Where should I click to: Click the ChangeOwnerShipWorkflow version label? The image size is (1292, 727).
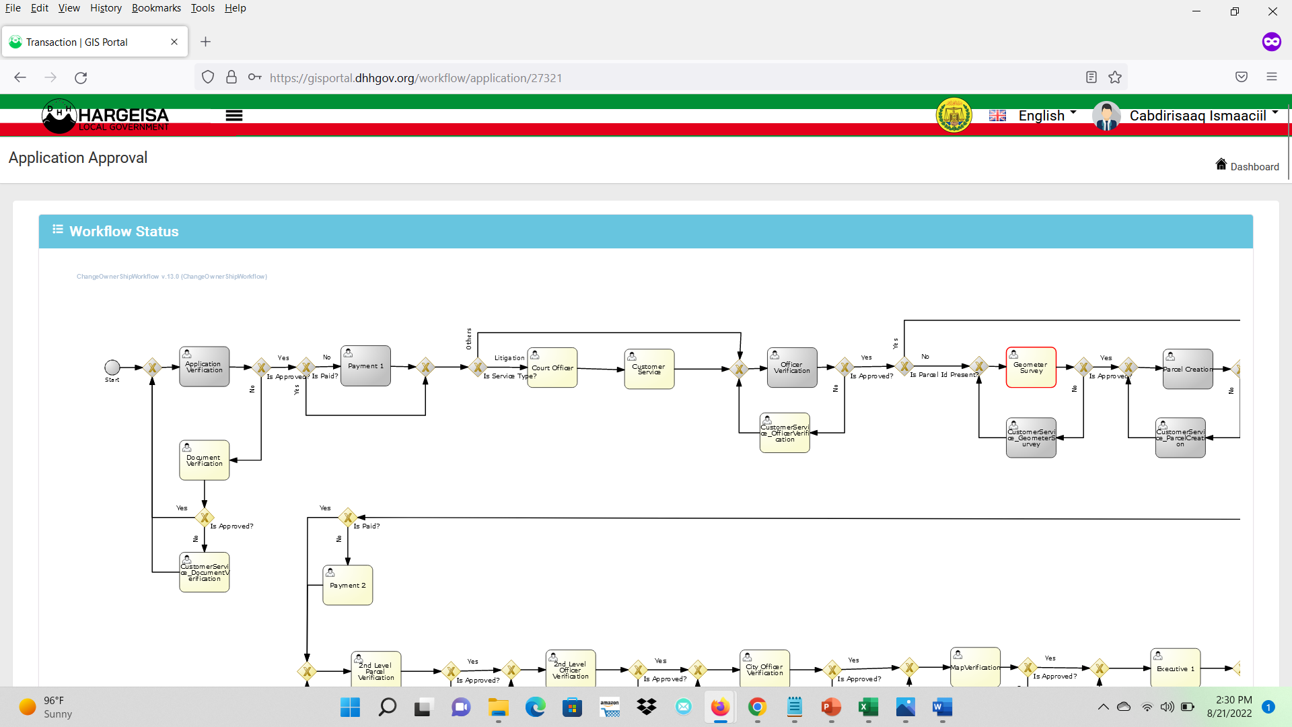point(172,277)
